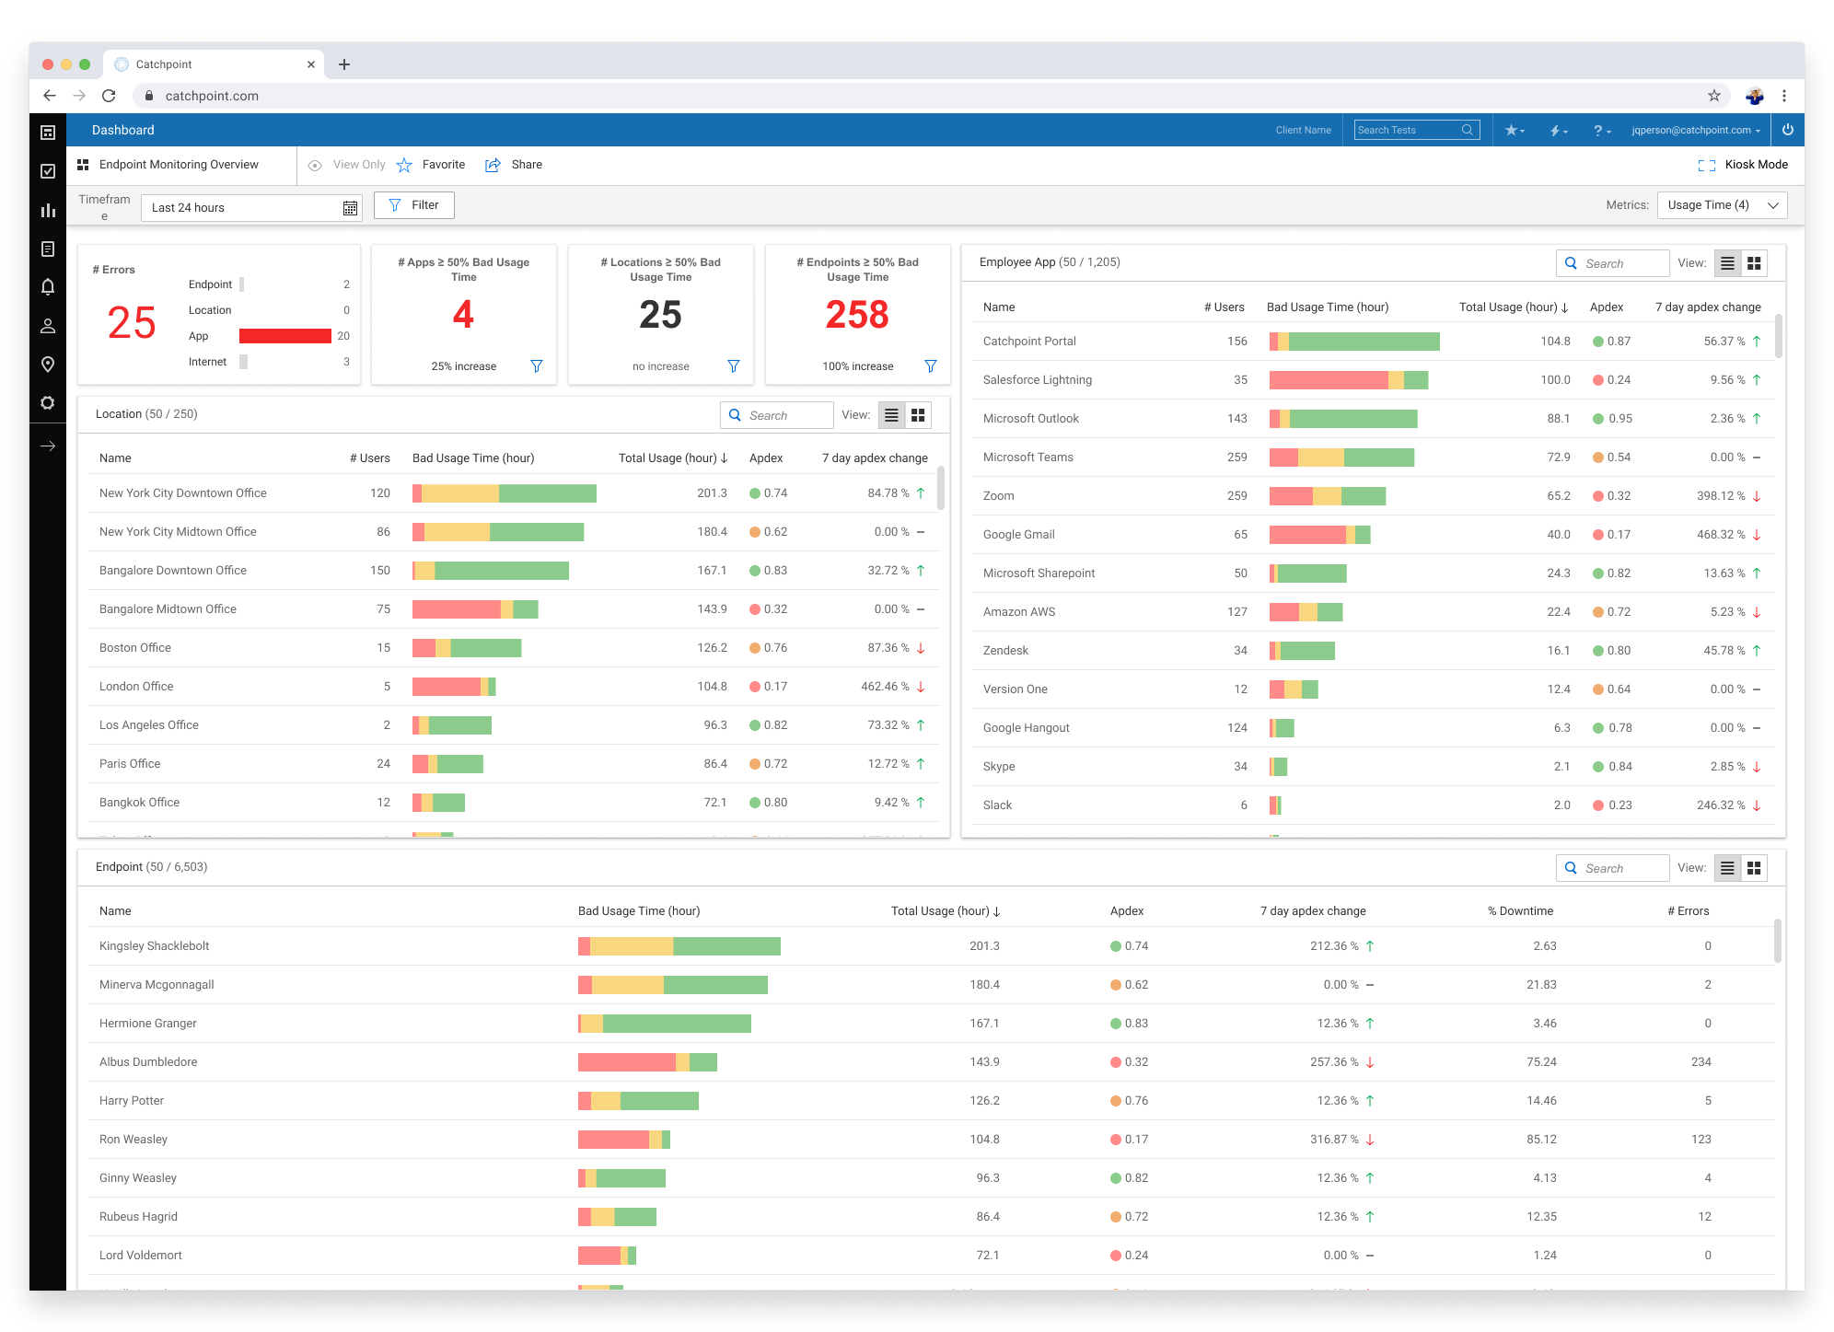
Task: Switch Location panel to grid view
Action: click(918, 415)
